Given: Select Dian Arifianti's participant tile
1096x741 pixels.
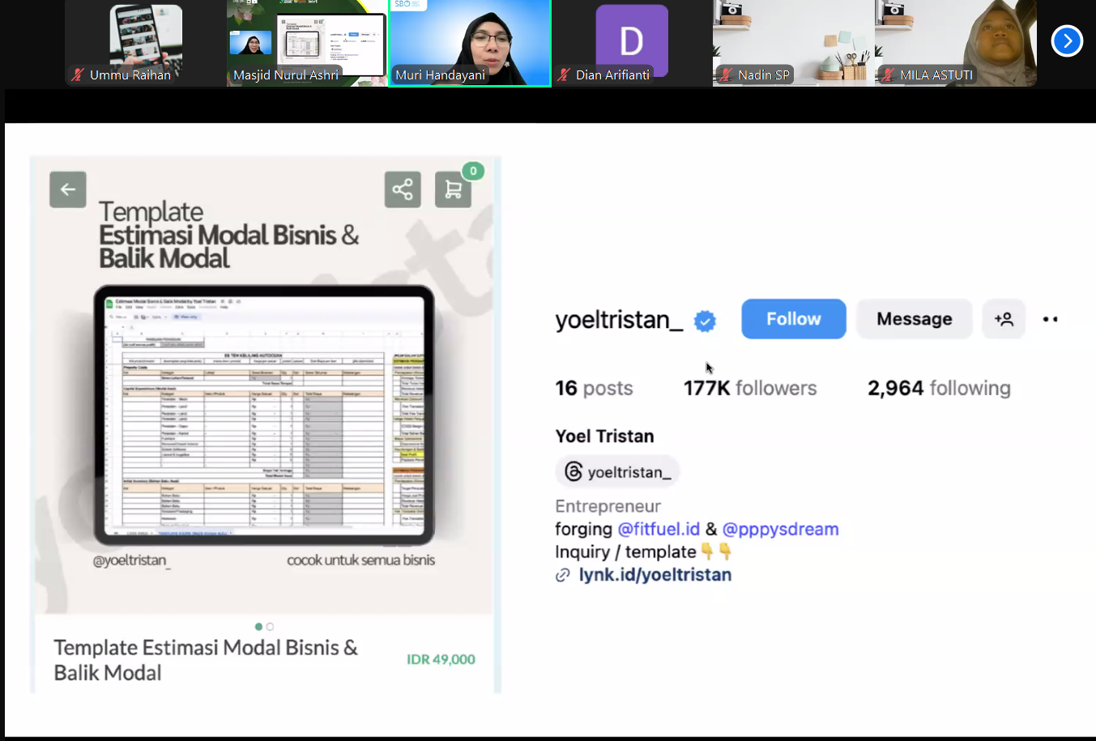Looking at the screenshot, I should [x=632, y=42].
